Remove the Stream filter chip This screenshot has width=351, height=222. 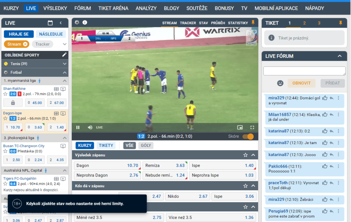(25, 44)
